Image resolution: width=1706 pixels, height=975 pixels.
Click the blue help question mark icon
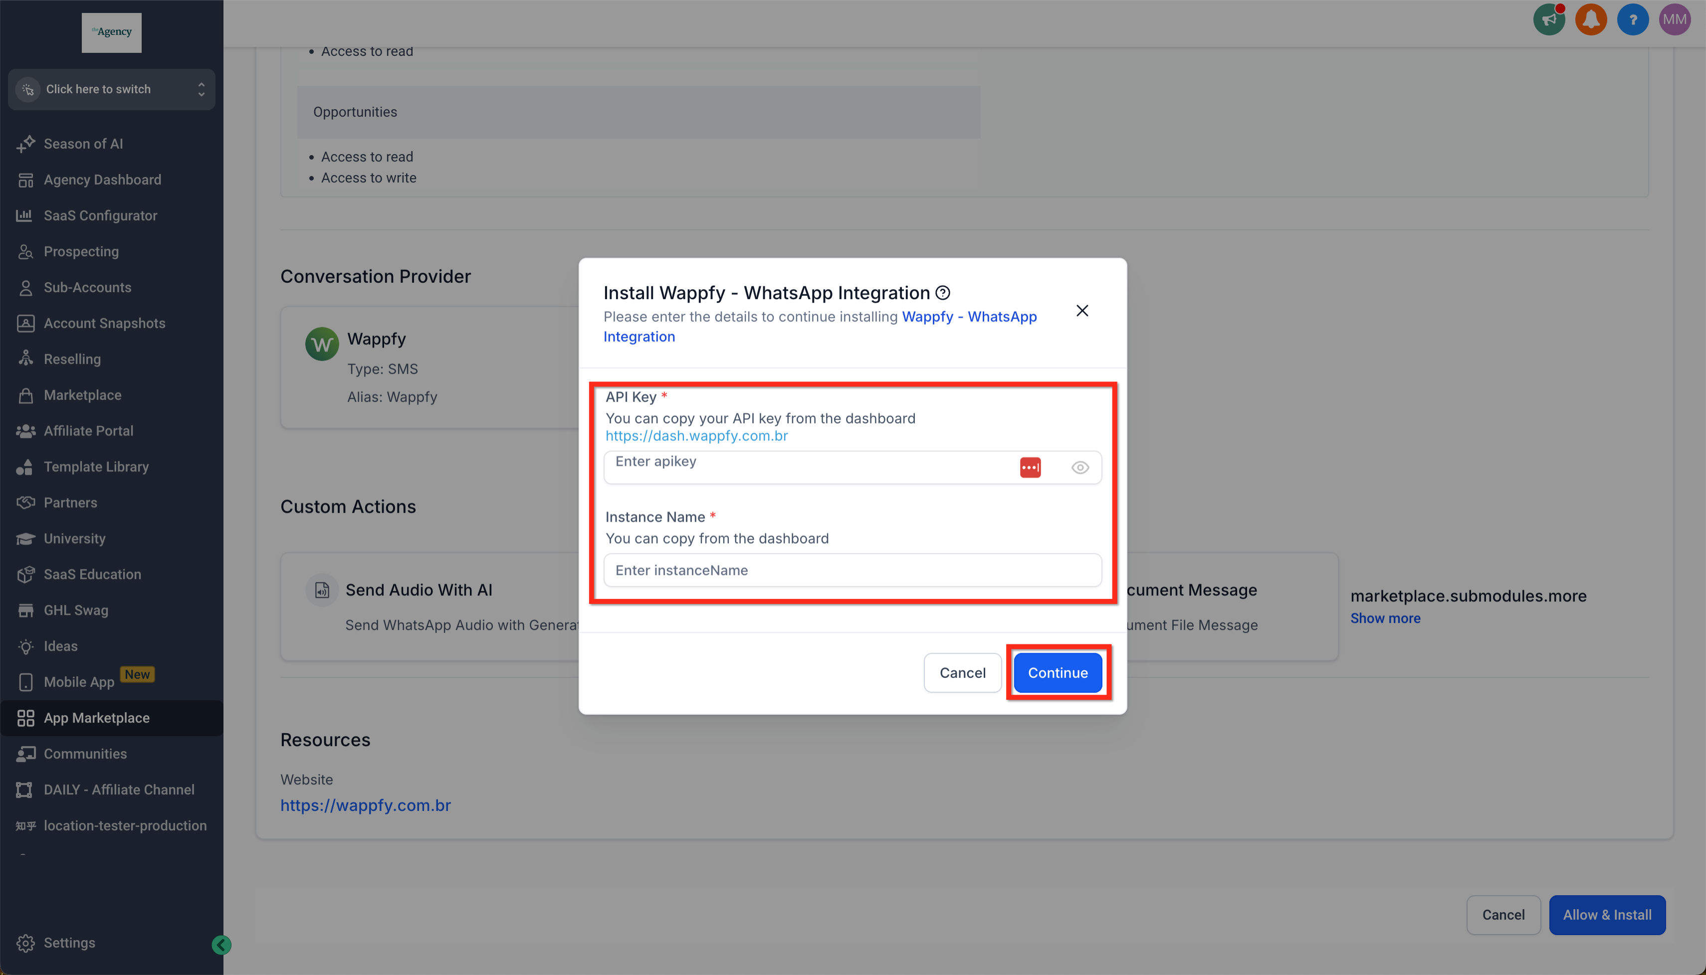[1632, 19]
